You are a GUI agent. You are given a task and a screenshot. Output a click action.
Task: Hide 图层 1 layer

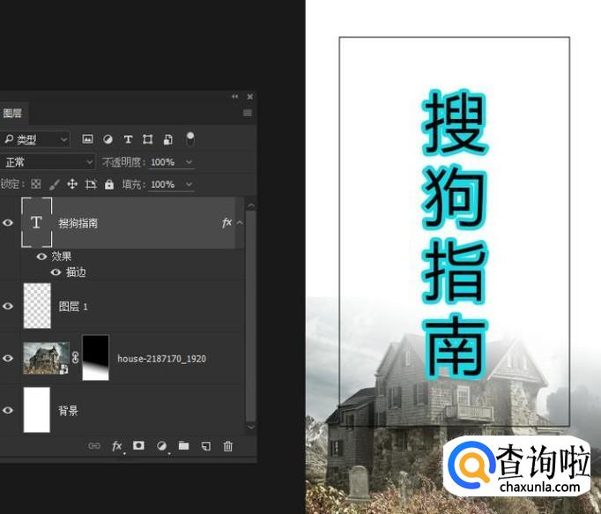[x=8, y=306]
